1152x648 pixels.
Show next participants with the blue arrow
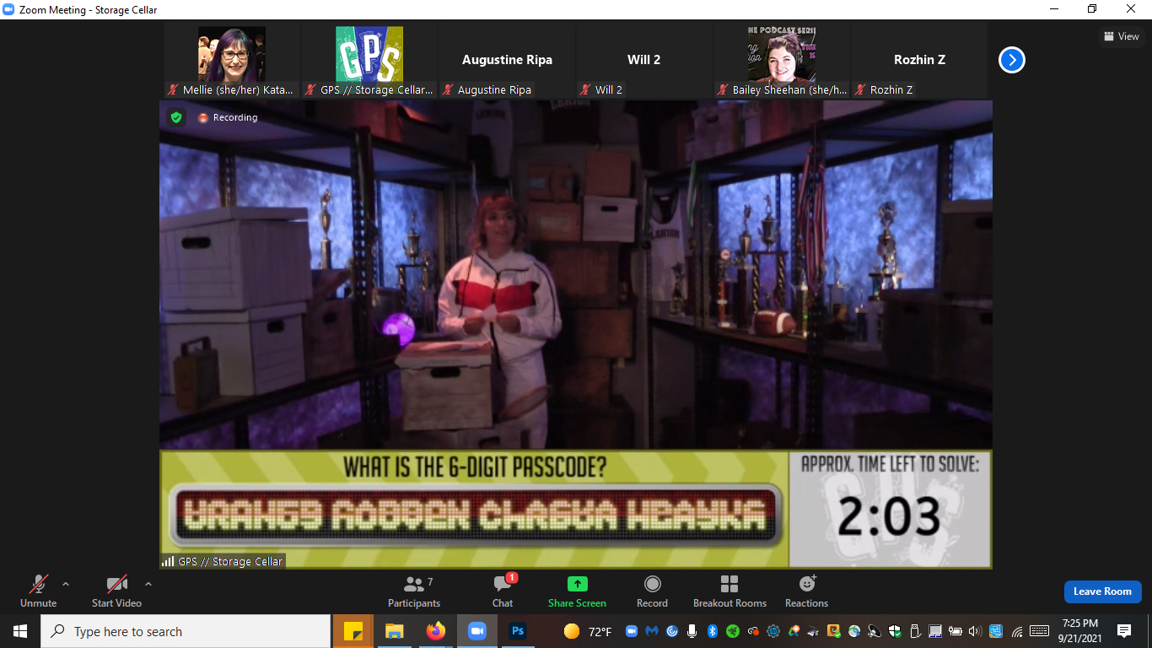point(1012,60)
